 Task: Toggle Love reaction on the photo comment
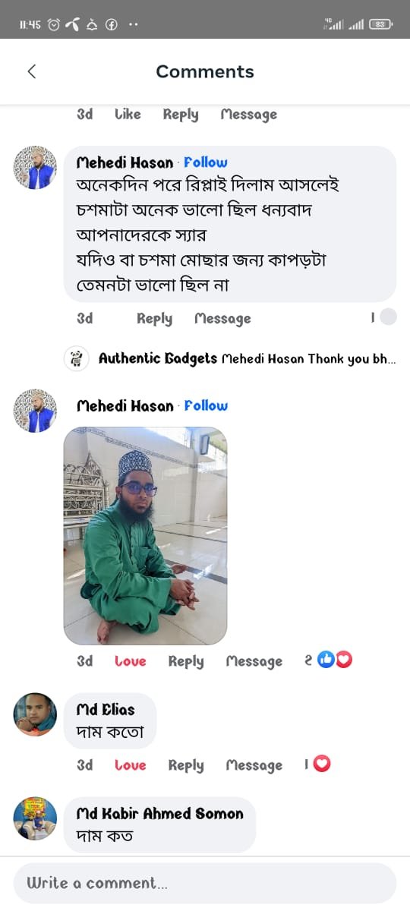[131, 661]
